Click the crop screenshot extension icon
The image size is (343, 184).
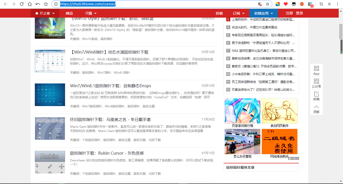321,4
